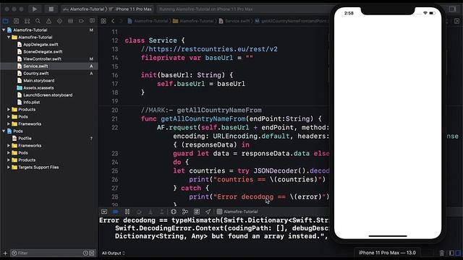Open ViewController.swift
Screen dimensions: 463x260
(42, 59)
